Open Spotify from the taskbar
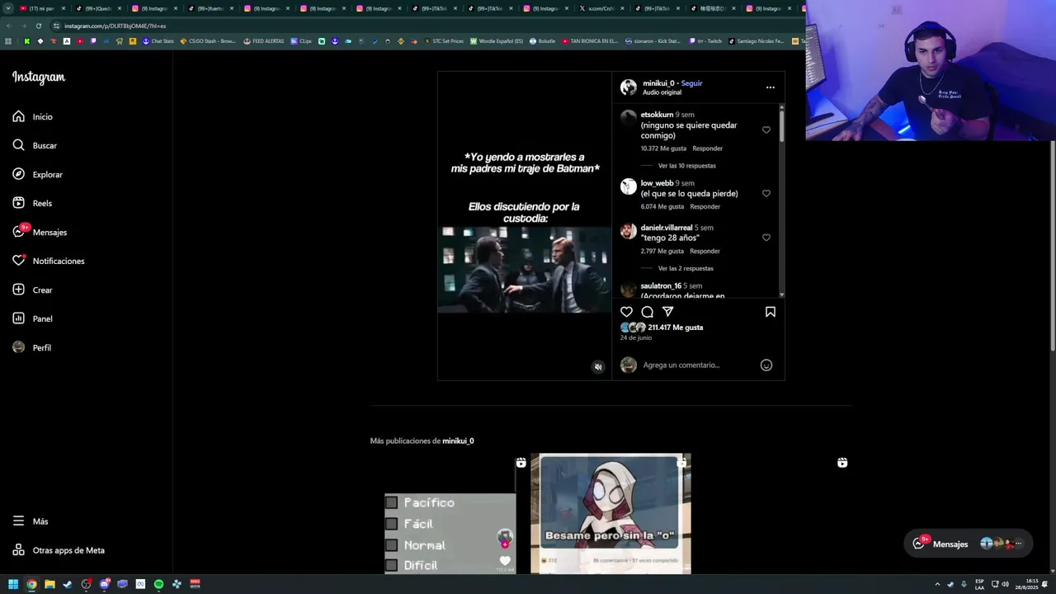1056x594 pixels. (158, 584)
